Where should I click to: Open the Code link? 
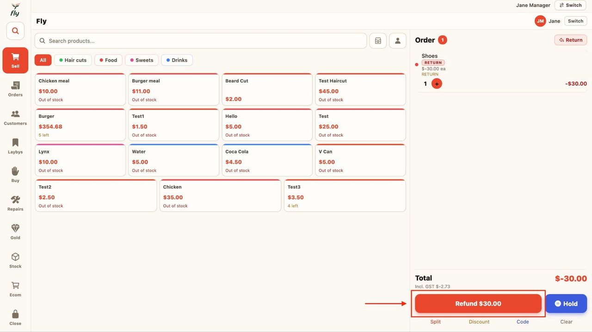point(523,322)
